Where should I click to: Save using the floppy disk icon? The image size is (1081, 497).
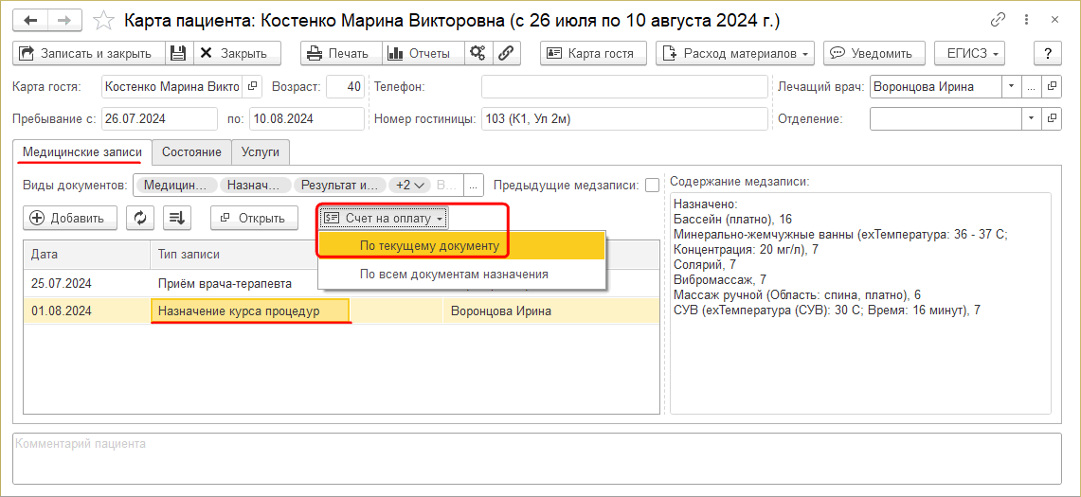click(x=178, y=53)
